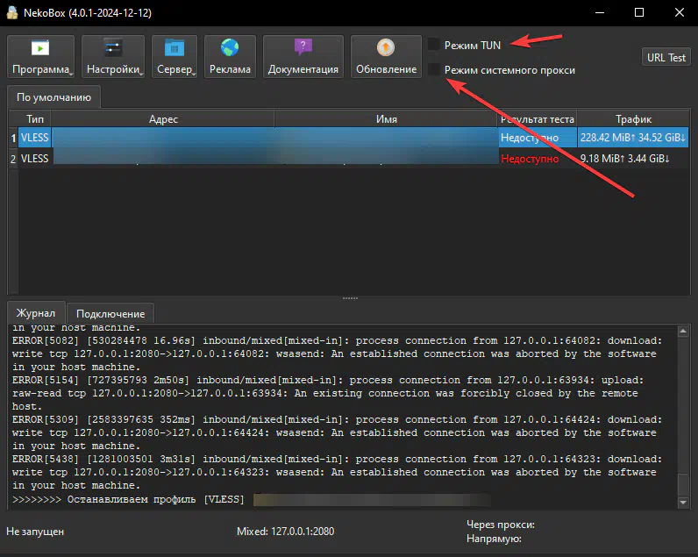698x557 pixels.
Task: Sort by the Тип column header
Action: coord(35,119)
